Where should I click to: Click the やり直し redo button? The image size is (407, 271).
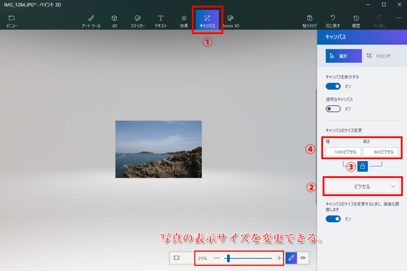379,21
